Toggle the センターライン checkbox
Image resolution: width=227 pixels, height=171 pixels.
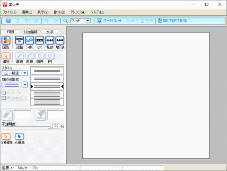4,93
